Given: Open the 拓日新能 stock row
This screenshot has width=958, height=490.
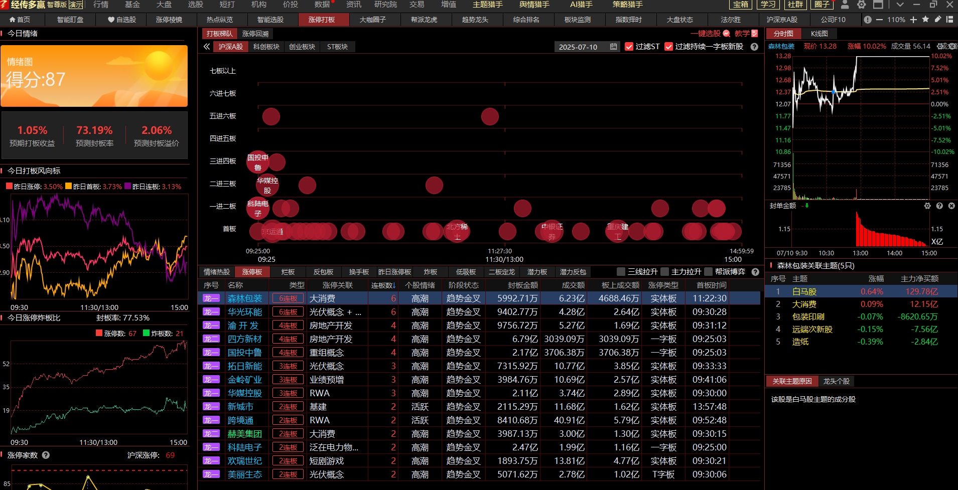Looking at the screenshot, I should coord(479,366).
